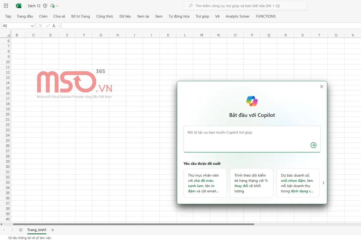Click the horizontal scrollbar at bottom

click(134, 224)
